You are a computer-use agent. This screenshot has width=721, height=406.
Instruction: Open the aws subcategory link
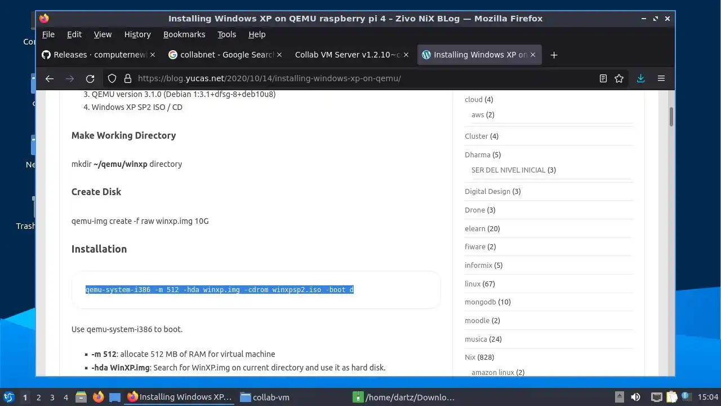click(x=478, y=114)
